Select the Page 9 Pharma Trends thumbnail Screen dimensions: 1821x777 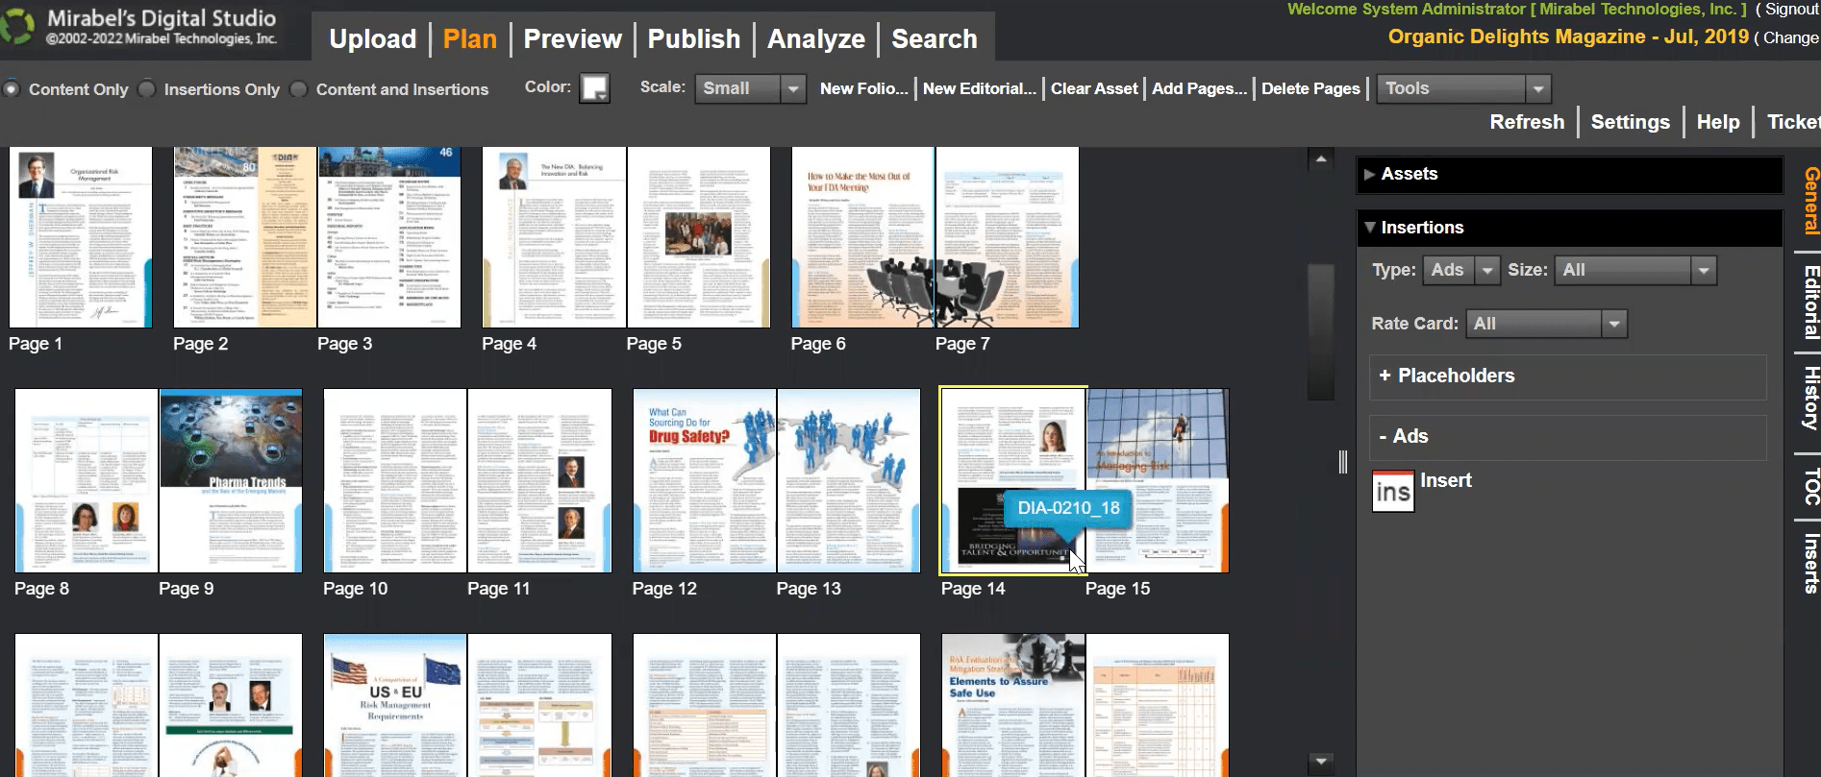[231, 480]
